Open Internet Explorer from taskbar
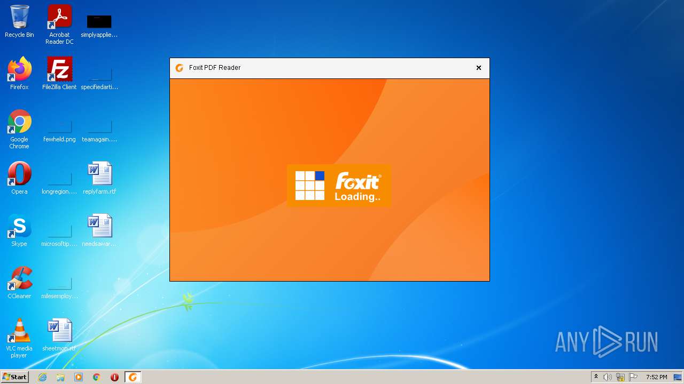Screen dimensions: 684x384 pos(42,377)
